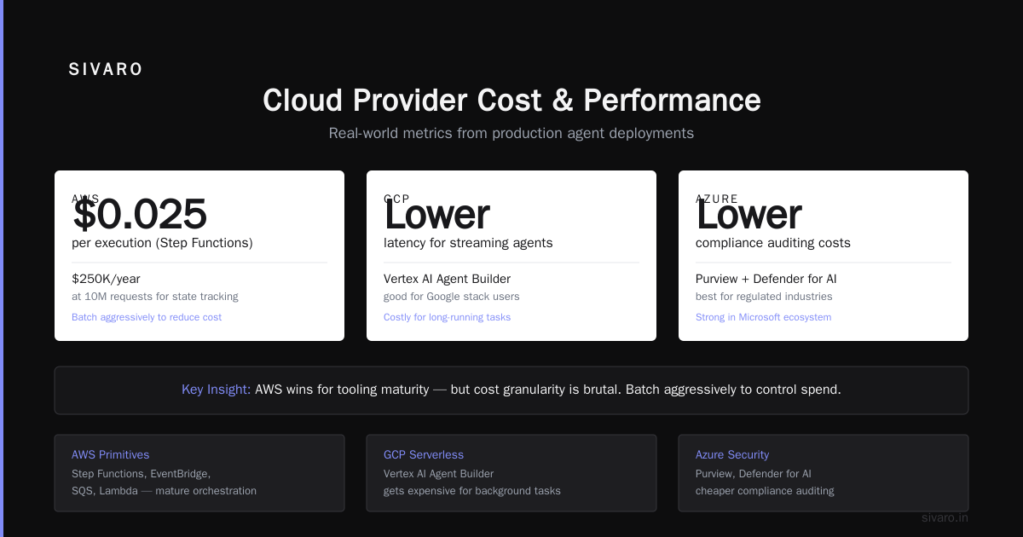
Task: Click 'compliance auditing costs' text
Action: (x=773, y=243)
